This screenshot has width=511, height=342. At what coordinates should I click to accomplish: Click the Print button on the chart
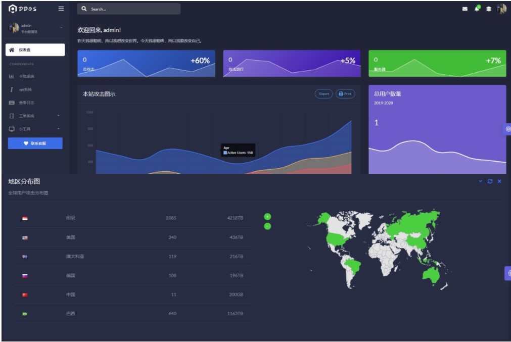click(345, 93)
